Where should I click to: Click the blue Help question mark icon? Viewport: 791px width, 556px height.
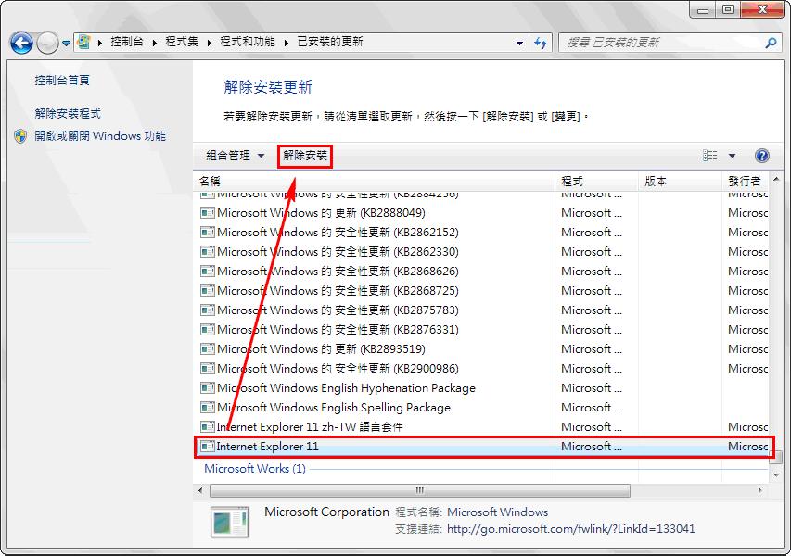(761, 156)
